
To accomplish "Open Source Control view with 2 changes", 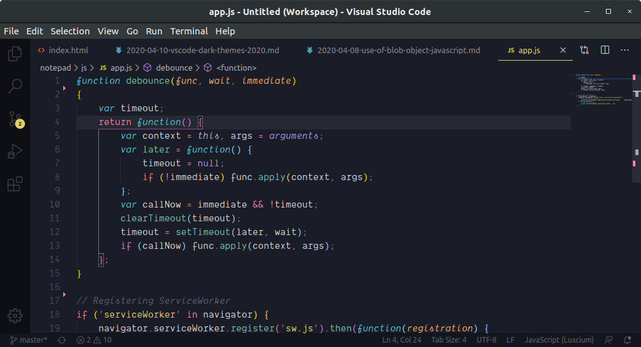I will click(x=16, y=119).
